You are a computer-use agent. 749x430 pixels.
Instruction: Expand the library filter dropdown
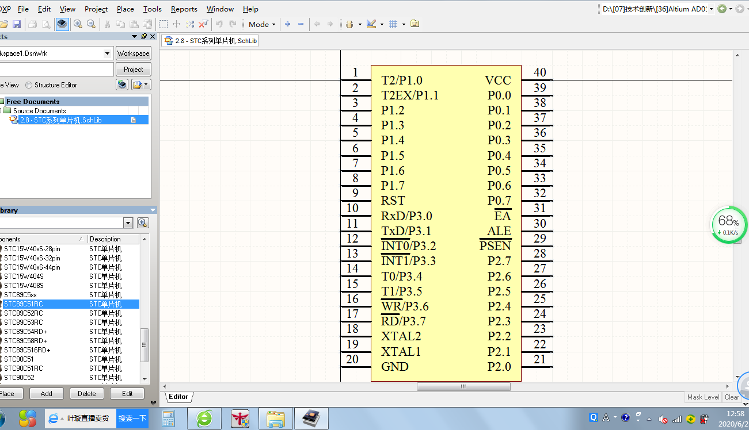pos(128,223)
